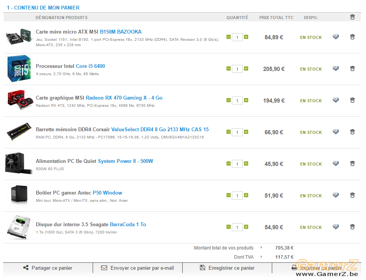The image size is (366, 280).
Task: Open the B150M BAZOOKA product link
Action: point(121,32)
